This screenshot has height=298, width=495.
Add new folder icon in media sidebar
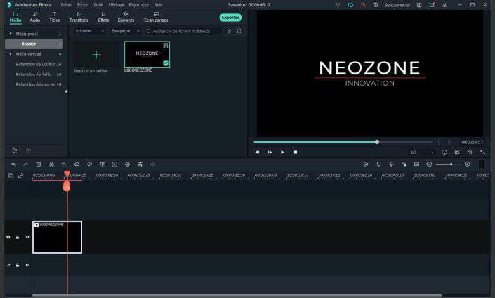coord(15,151)
